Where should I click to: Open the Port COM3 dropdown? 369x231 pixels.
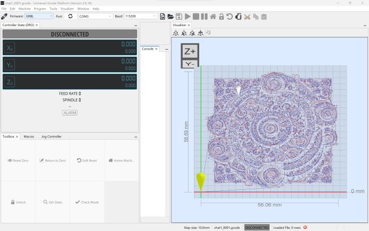pyautogui.click(x=95, y=16)
